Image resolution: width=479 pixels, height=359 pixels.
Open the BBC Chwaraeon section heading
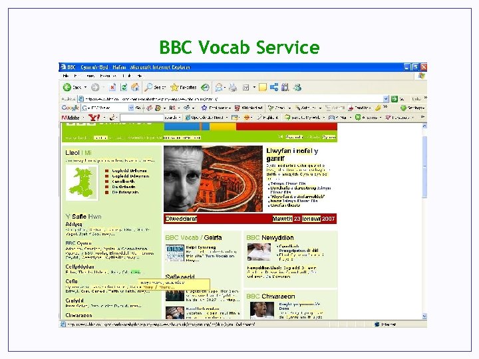coord(271,296)
